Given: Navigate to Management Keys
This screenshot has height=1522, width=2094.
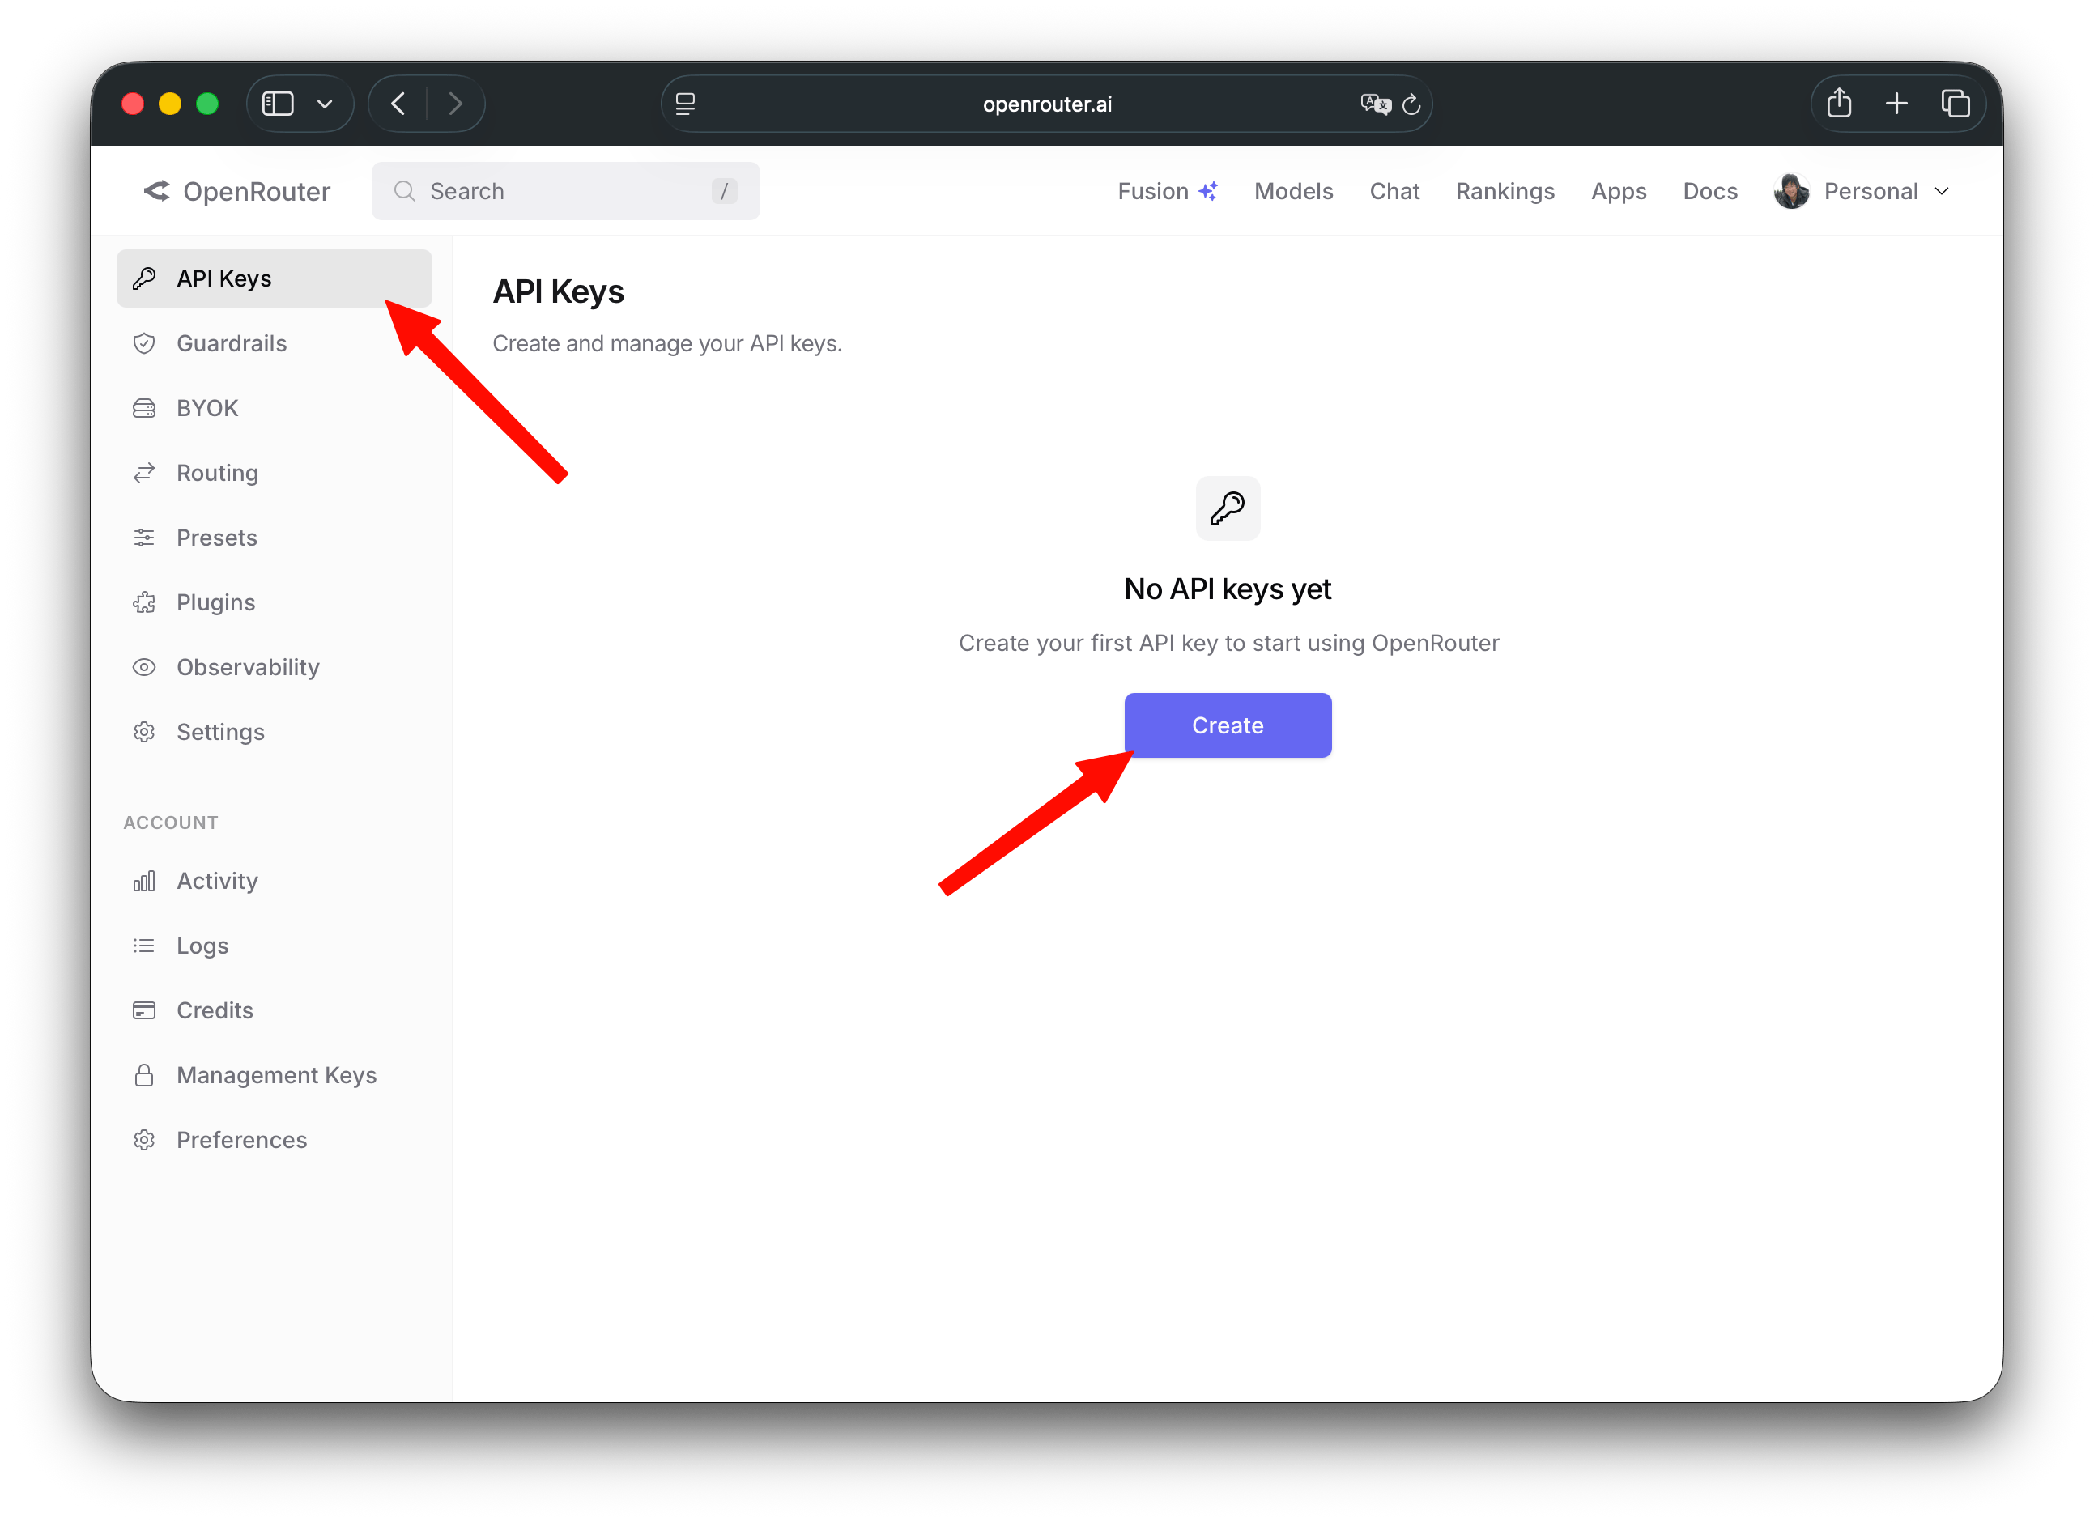Looking at the screenshot, I should (276, 1075).
